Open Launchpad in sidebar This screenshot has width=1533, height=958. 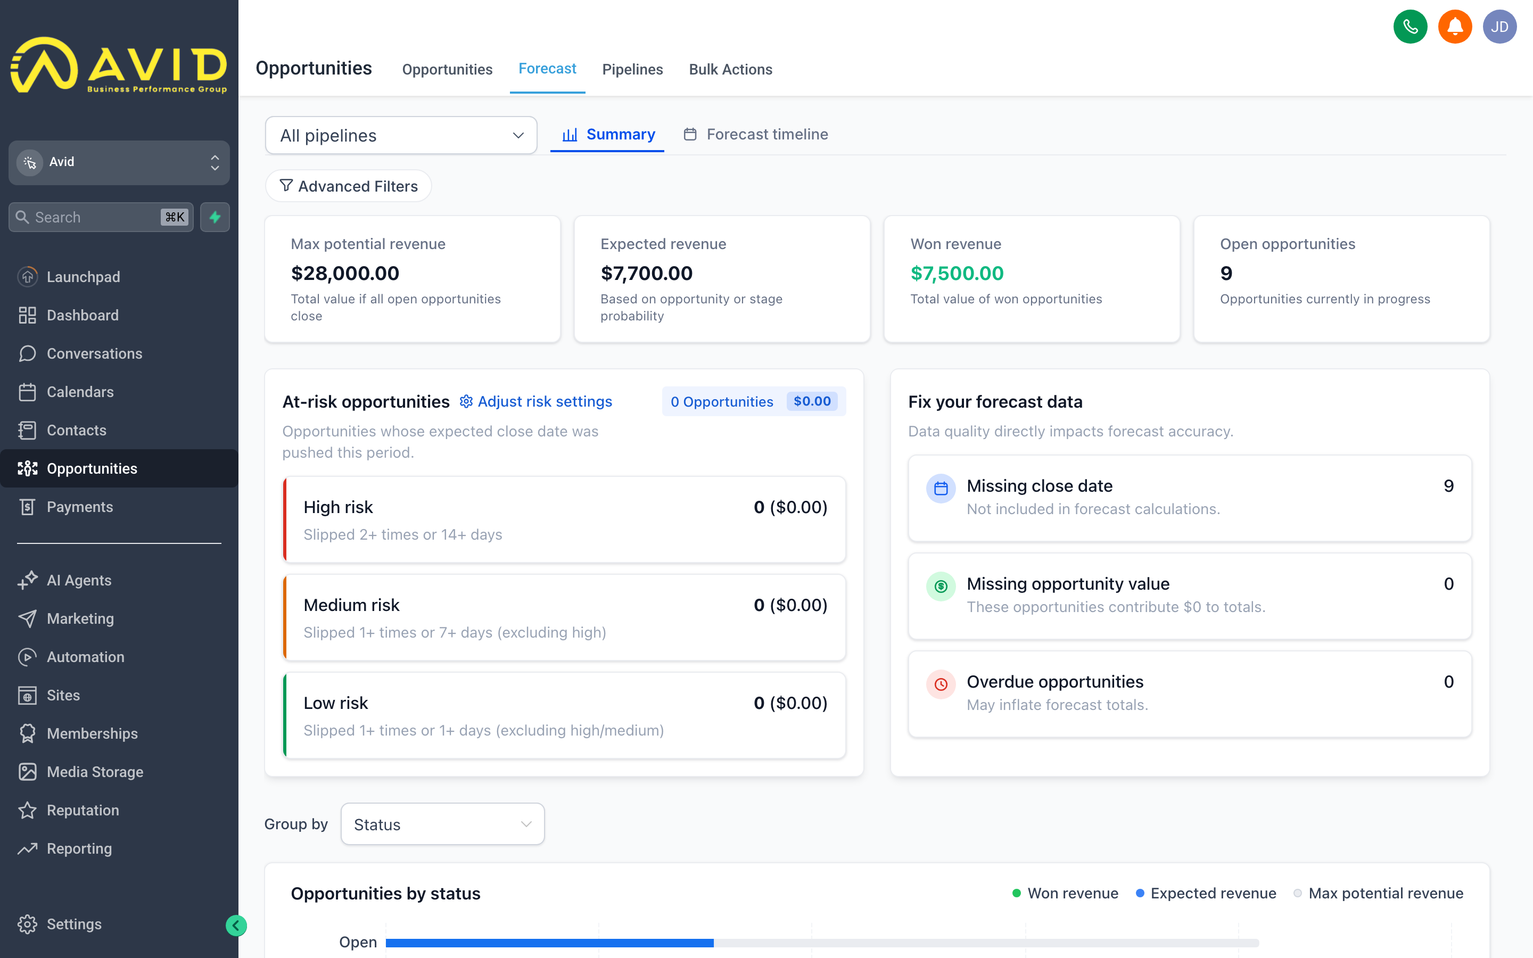[119, 277]
